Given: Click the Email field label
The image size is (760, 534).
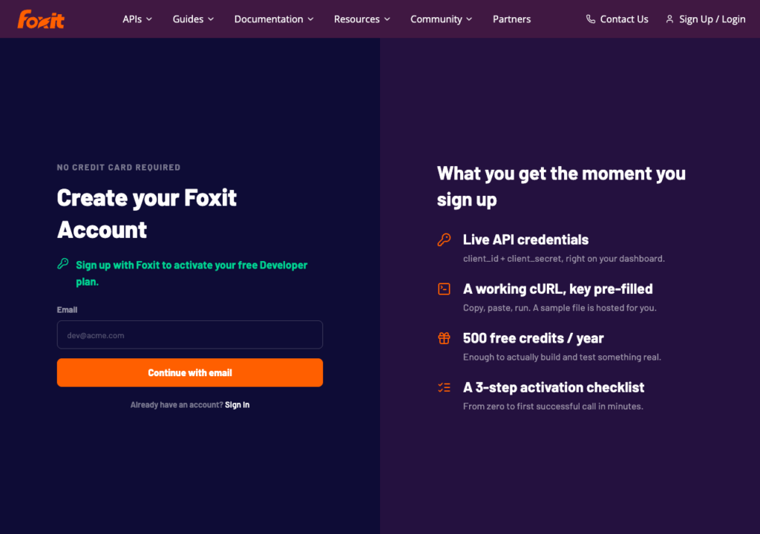Looking at the screenshot, I should tap(67, 309).
